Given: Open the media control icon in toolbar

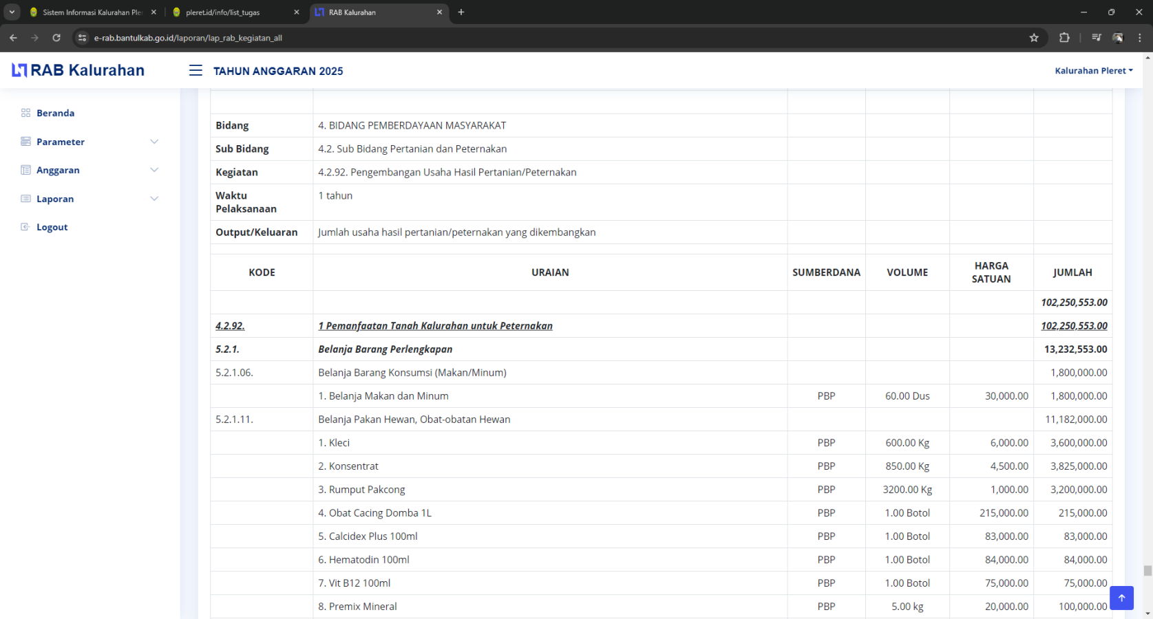Looking at the screenshot, I should click(1097, 38).
